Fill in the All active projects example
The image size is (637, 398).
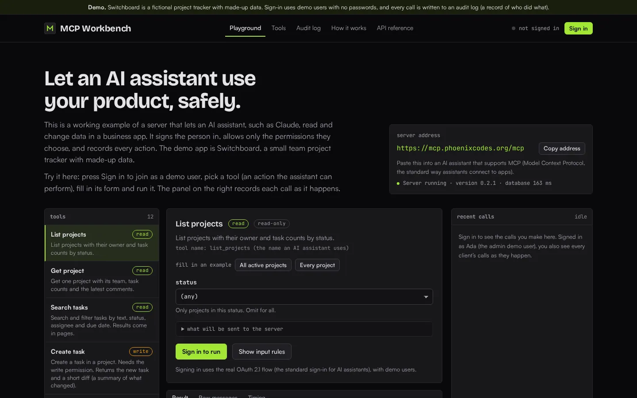point(263,265)
